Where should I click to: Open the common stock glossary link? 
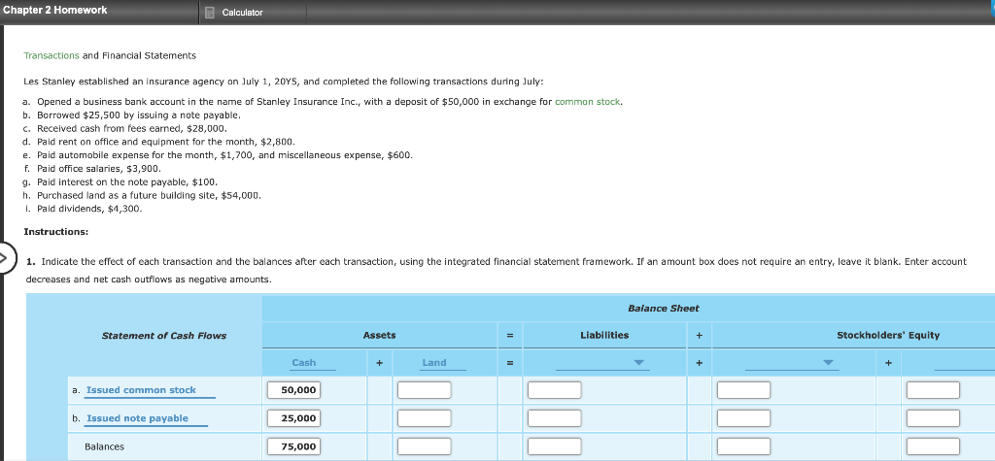click(587, 102)
